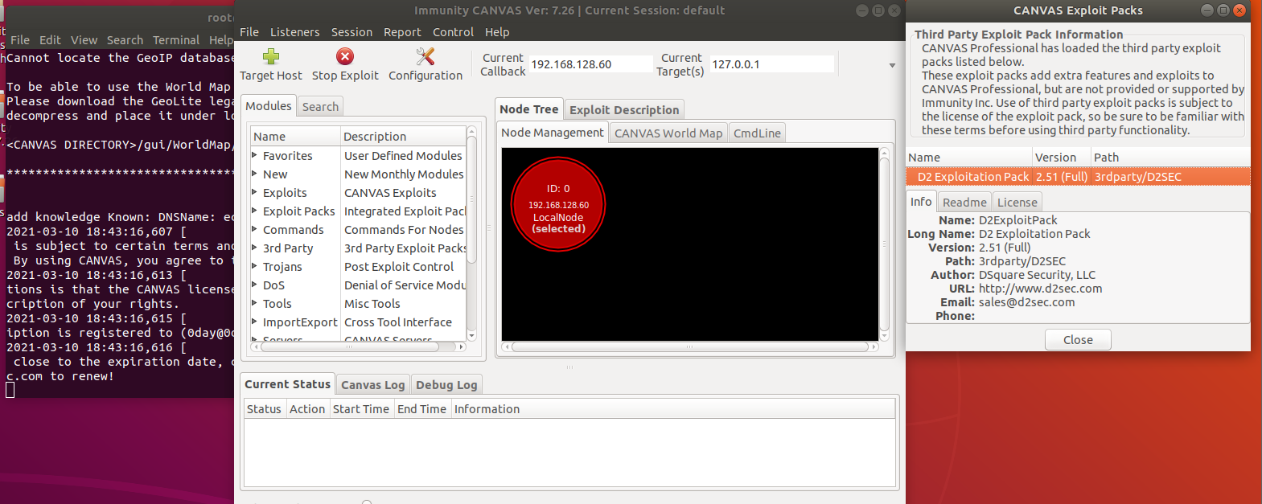Select the Current Status tab
This screenshot has width=1262, height=504.
pos(287,384)
